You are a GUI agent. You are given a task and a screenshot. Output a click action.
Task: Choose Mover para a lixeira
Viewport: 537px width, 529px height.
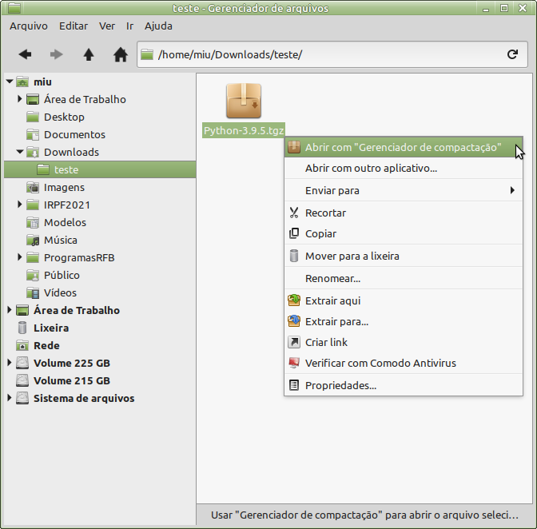click(x=404, y=257)
